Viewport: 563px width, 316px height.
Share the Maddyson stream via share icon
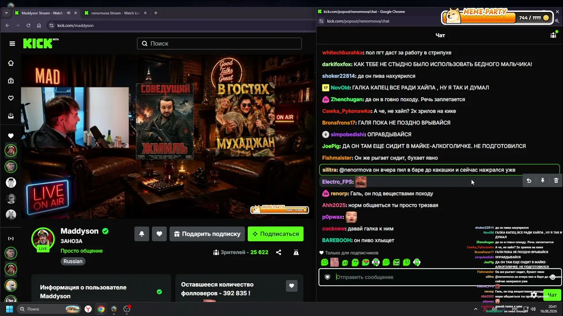click(278, 252)
